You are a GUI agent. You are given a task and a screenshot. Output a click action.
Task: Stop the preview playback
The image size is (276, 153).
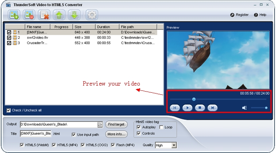pos(200,108)
